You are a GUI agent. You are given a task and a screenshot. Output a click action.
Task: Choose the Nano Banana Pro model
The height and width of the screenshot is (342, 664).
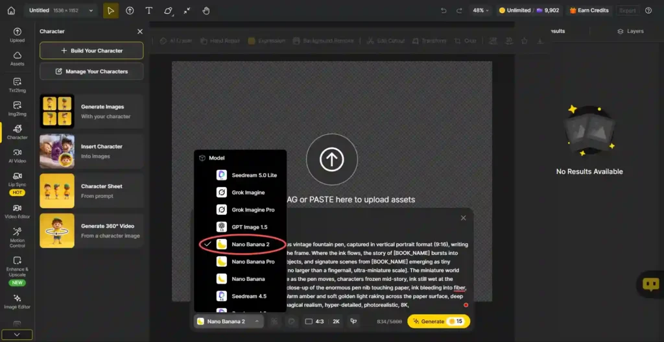tap(252, 262)
